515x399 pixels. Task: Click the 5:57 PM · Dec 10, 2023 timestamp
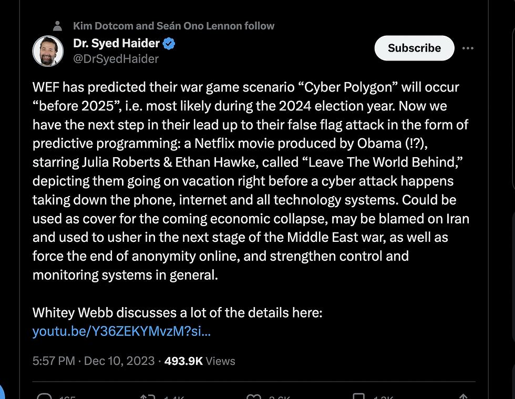tap(94, 361)
